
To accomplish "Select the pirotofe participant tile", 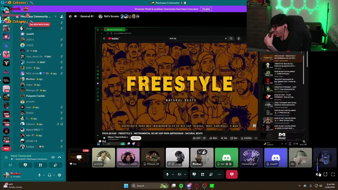I will tap(104, 158).
